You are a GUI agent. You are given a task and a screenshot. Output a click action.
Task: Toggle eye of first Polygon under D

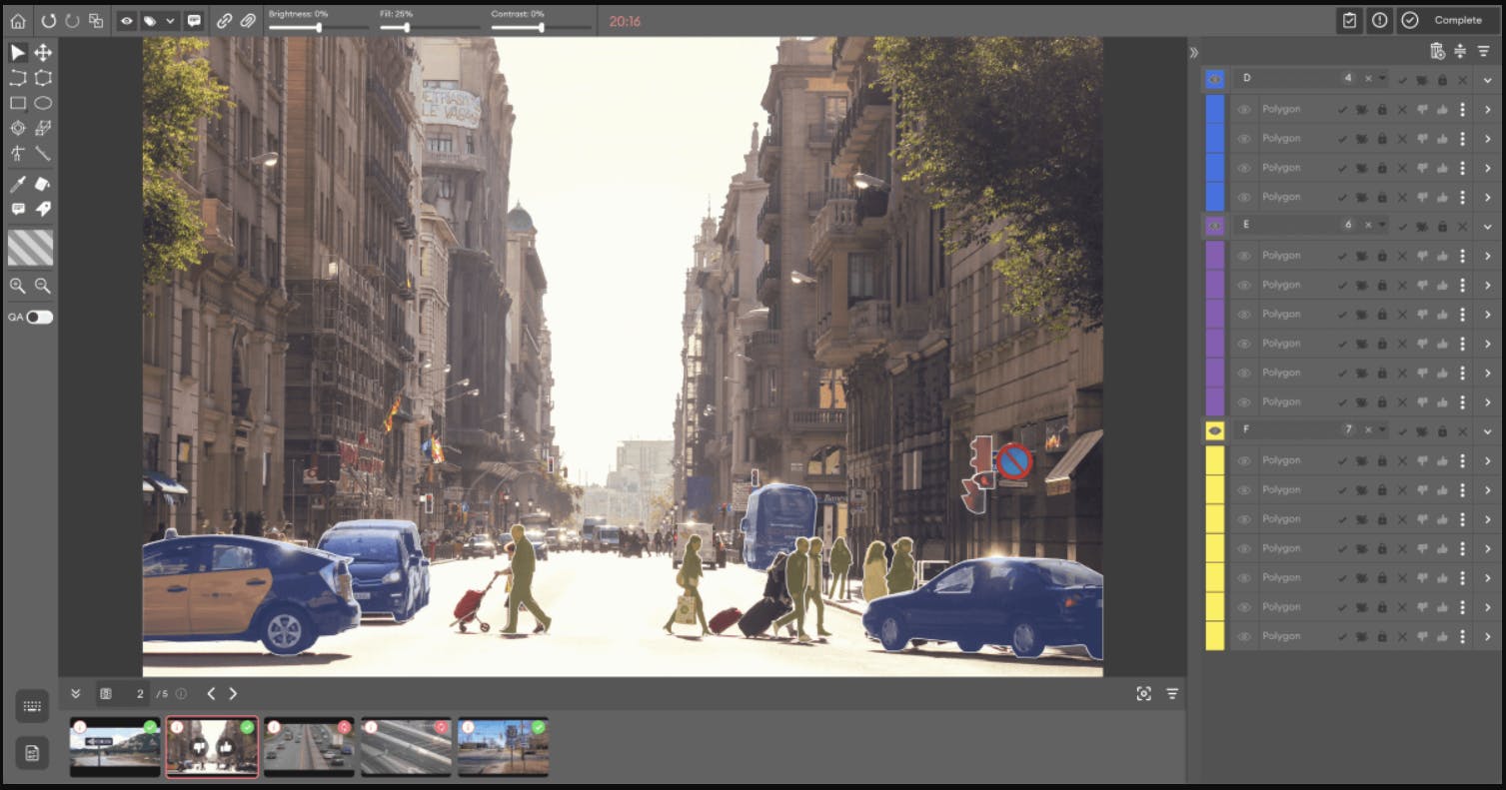tap(1244, 109)
